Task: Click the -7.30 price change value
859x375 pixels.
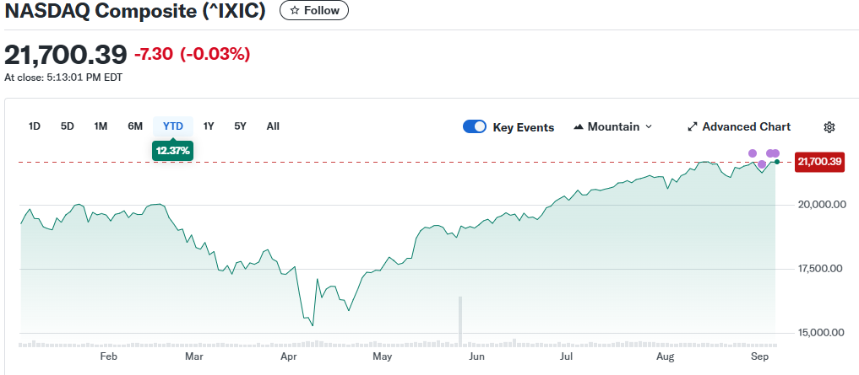Action: pos(154,54)
